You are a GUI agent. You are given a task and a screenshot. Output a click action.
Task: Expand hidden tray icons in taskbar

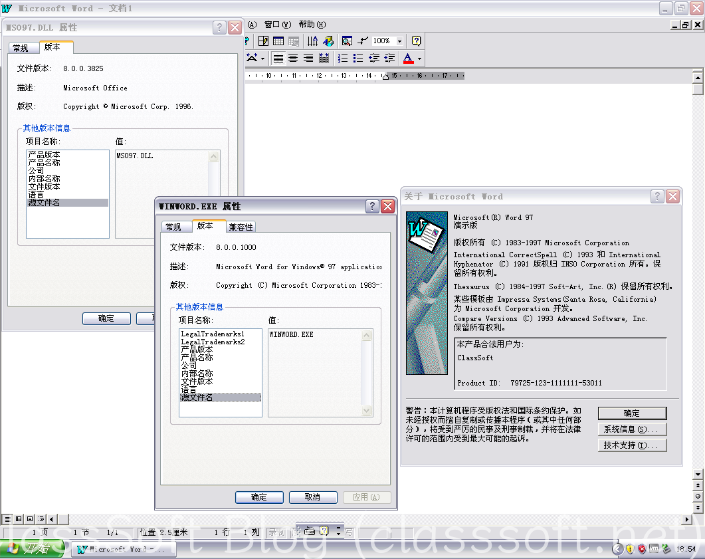click(618, 548)
